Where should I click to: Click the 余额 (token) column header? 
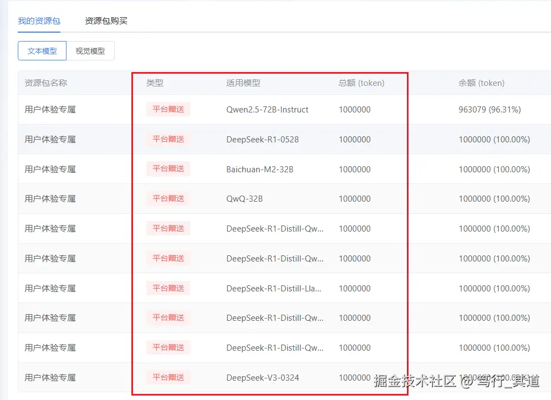pyautogui.click(x=481, y=83)
